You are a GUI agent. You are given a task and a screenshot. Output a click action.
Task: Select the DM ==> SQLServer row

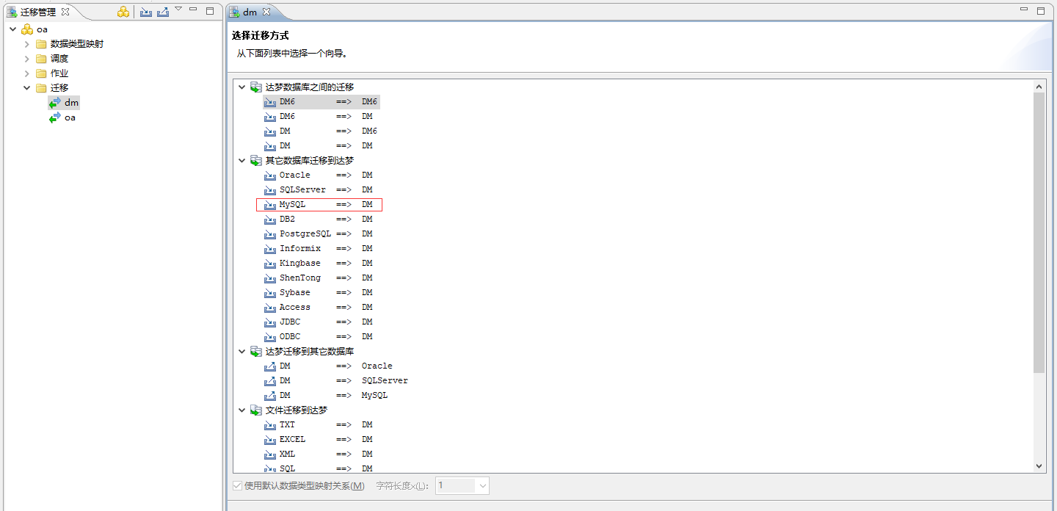pyautogui.click(x=337, y=380)
